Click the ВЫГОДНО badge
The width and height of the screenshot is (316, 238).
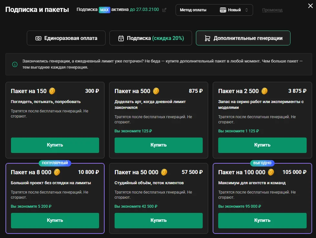point(262,163)
